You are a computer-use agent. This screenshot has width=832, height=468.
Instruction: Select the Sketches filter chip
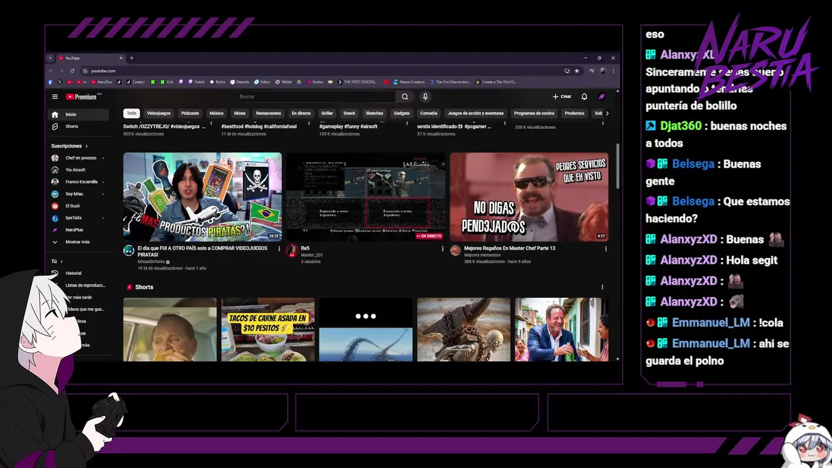click(x=374, y=113)
